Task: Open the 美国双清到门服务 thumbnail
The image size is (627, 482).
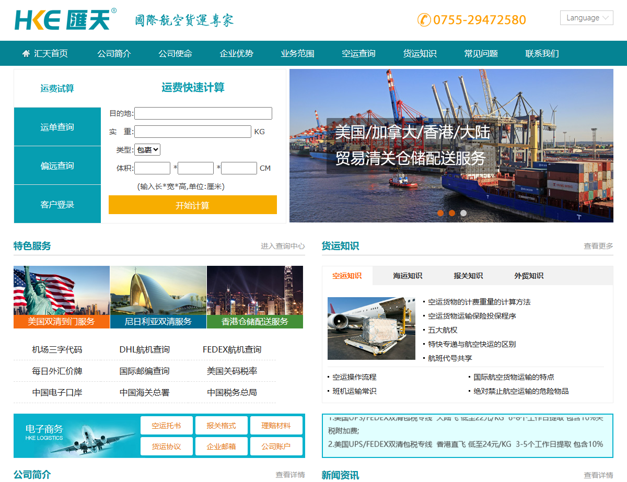Action: click(62, 297)
